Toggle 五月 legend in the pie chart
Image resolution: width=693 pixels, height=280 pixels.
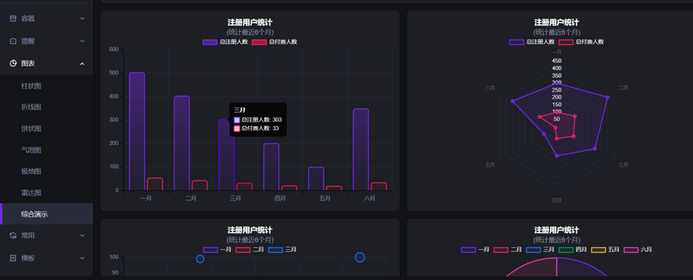pos(606,249)
